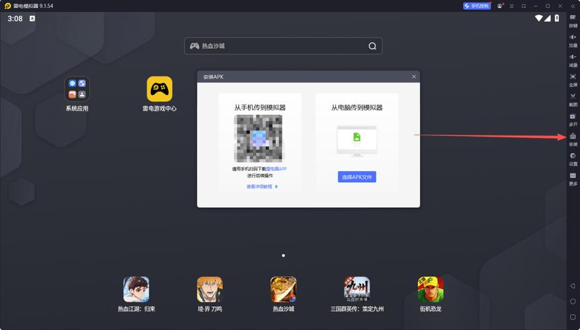Close the 安装APK dialog
This screenshot has height=330, width=580.
[414, 77]
